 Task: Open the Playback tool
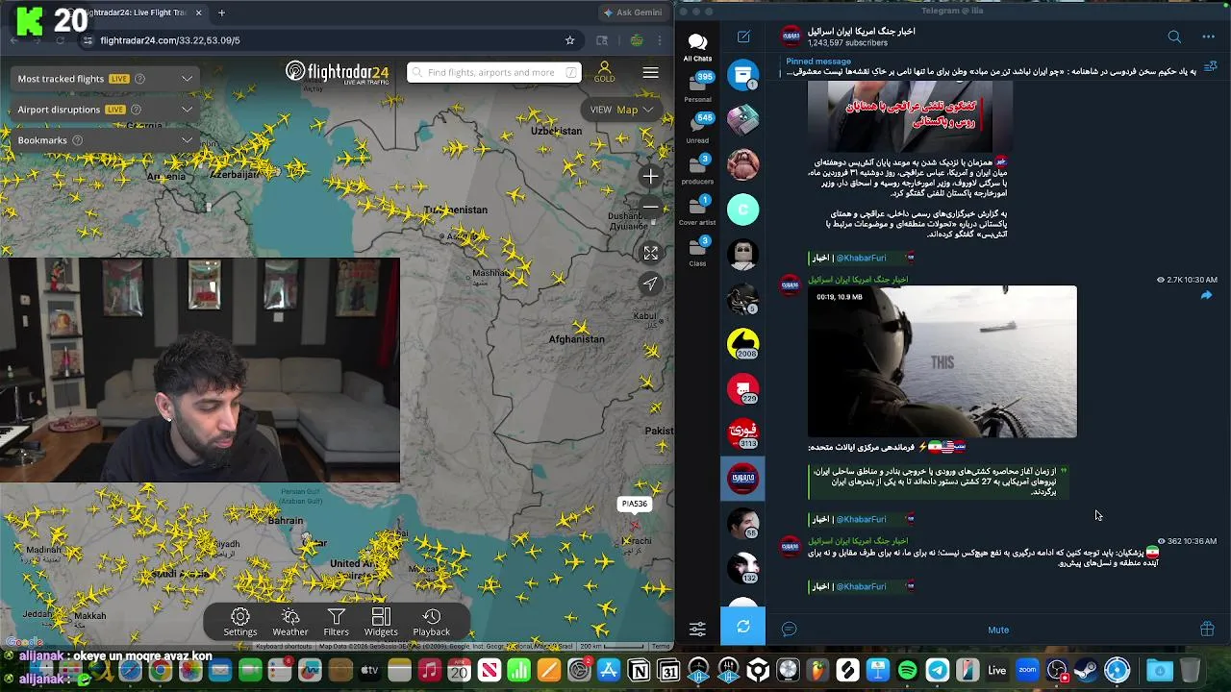pyautogui.click(x=431, y=622)
